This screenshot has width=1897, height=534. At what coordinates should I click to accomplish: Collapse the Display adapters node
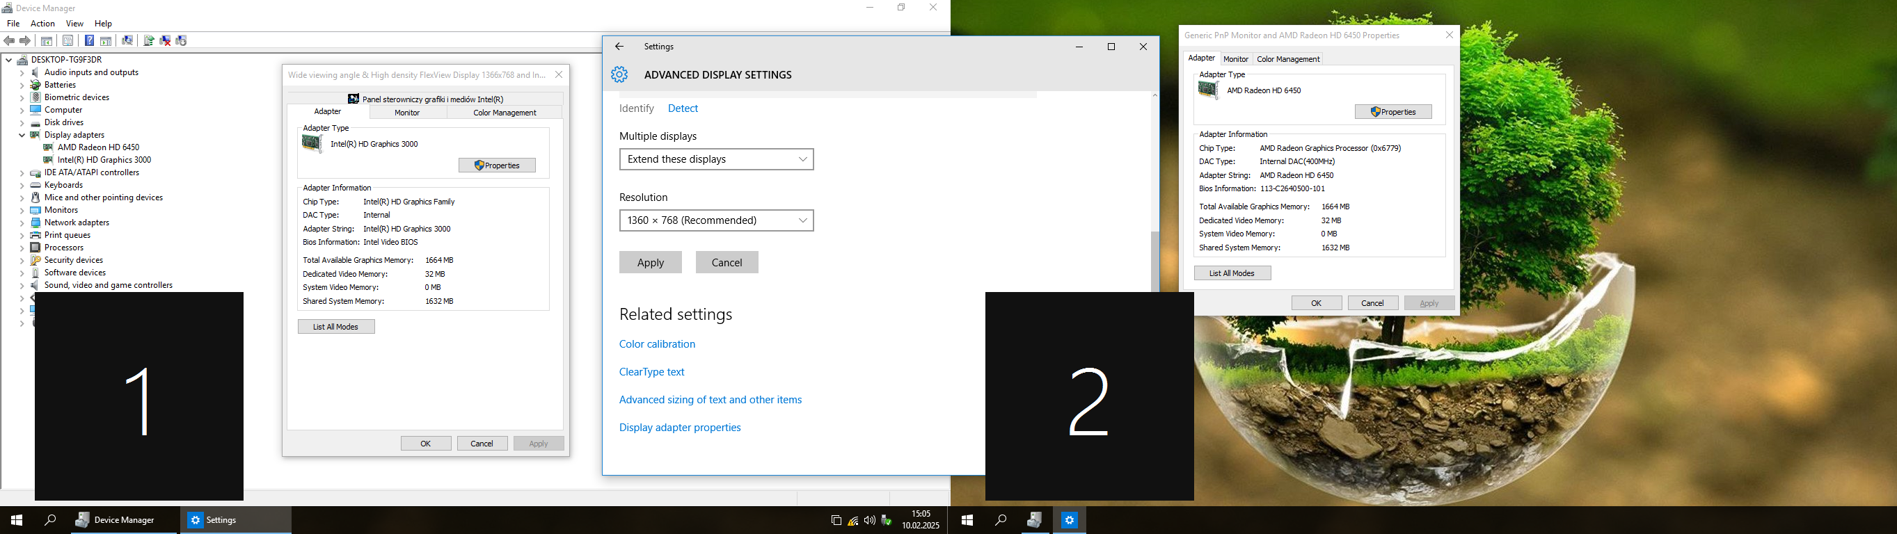22,136
